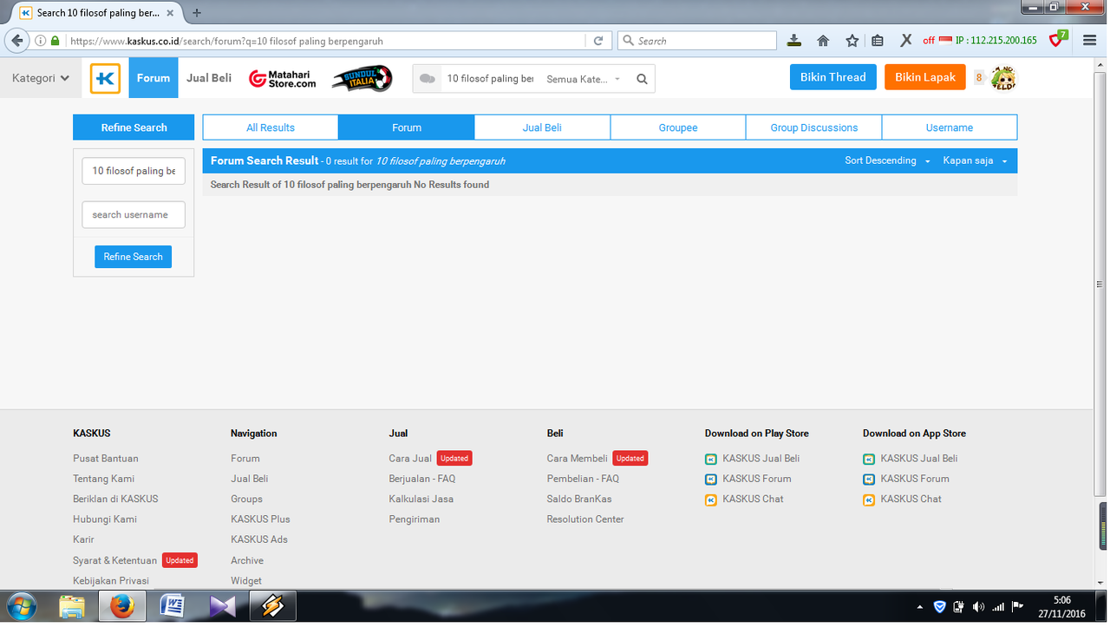Open the Windows Start button
Image resolution: width=1110 pixels, height=627 pixels.
(x=22, y=605)
